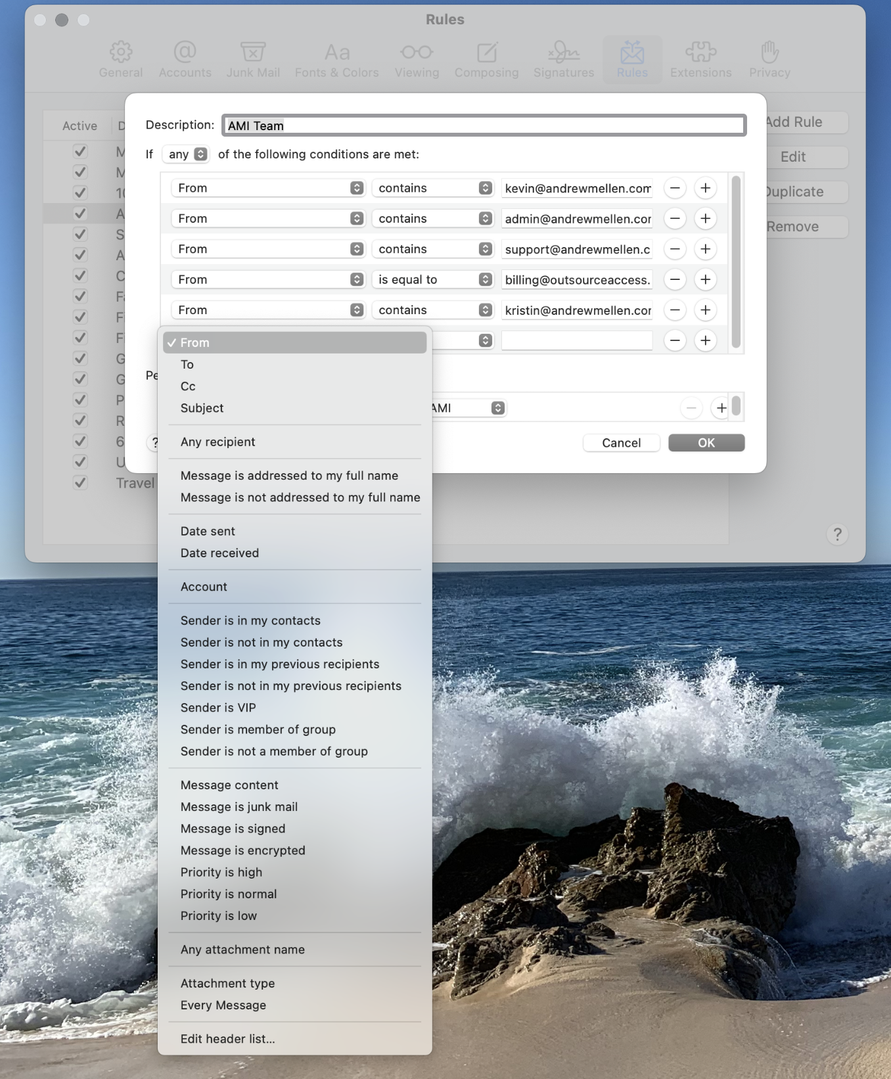Click Edit button in Rules window

[x=807, y=157]
